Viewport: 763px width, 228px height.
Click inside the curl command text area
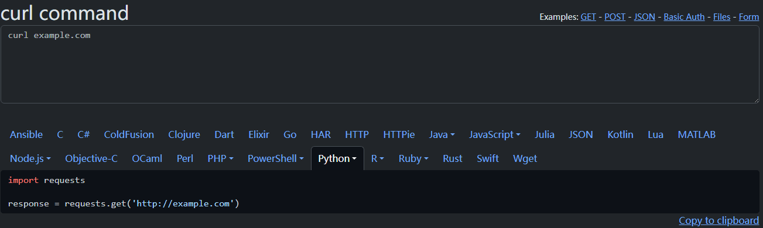[x=381, y=64]
